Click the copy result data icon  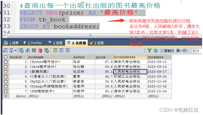[11, 51]
